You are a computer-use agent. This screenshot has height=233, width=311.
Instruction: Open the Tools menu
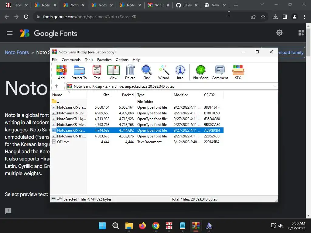[x=89, y=60]
